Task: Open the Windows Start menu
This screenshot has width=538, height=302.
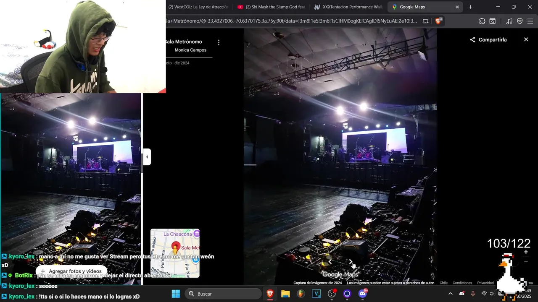Action: point(176,294)
